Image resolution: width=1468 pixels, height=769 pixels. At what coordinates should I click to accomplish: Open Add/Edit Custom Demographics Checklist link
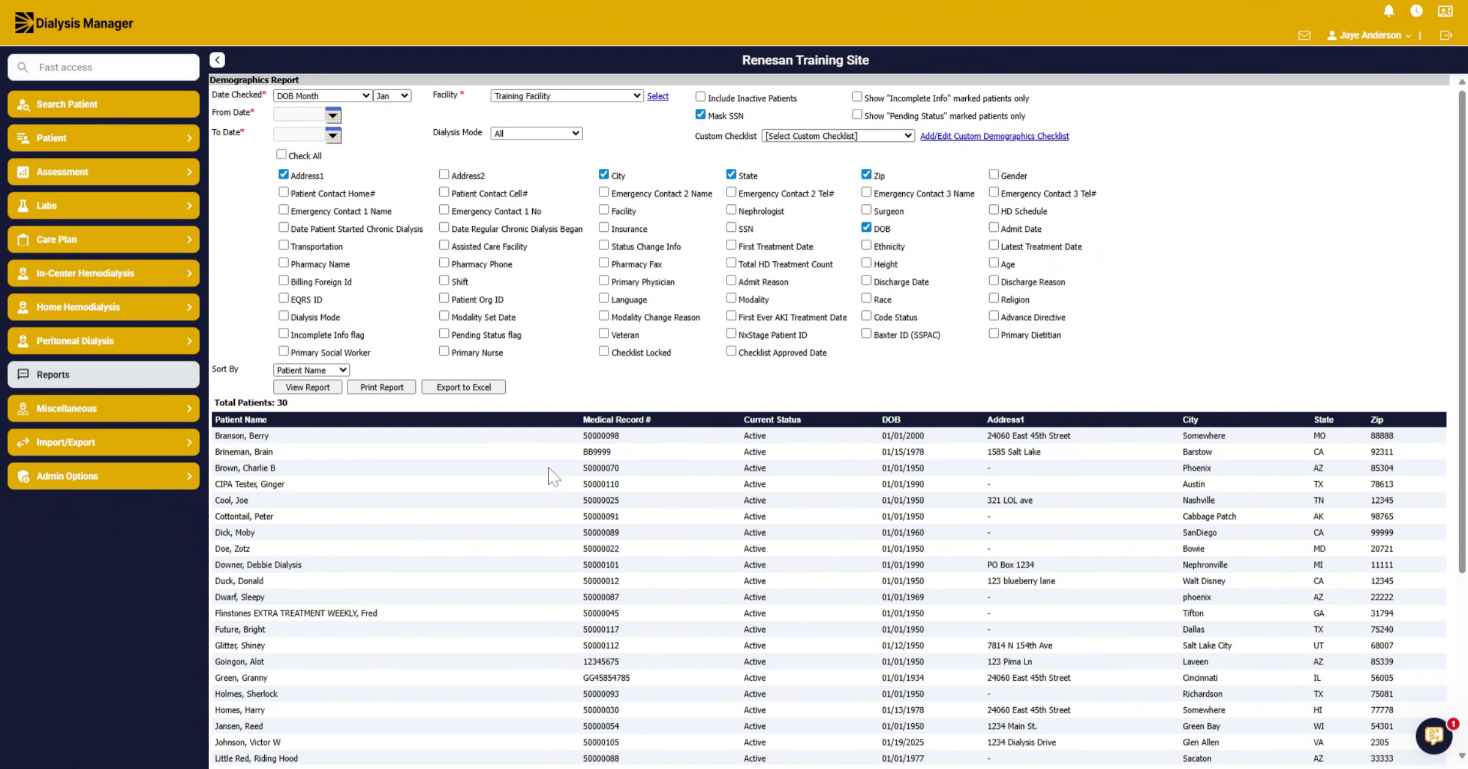click(x=995, y=136)
